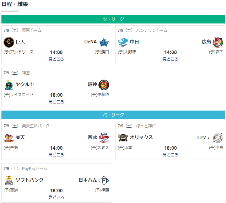Click the Seibu Lions logo
This screenshot has width=226, height=203.
[x=104, y=138]
